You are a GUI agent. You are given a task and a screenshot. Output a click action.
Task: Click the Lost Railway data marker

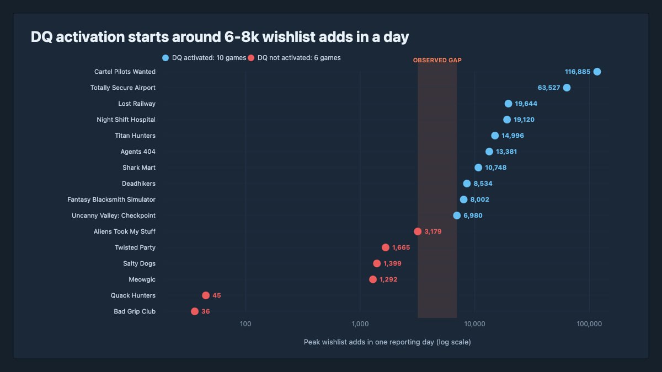[508, 104]
